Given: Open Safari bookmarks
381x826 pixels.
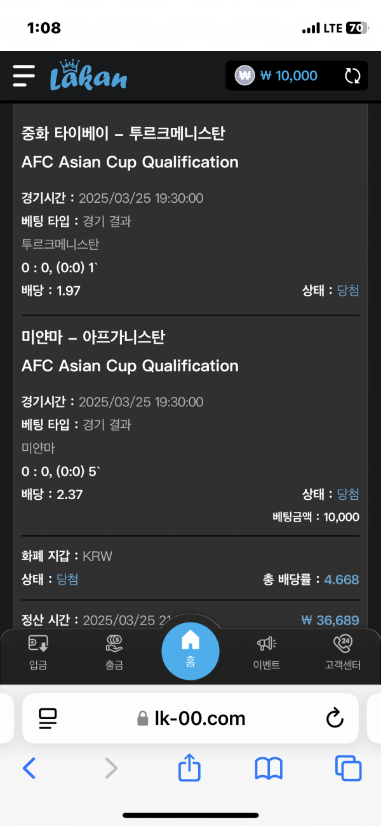Looking at the screenshot, I should (269, 769).
